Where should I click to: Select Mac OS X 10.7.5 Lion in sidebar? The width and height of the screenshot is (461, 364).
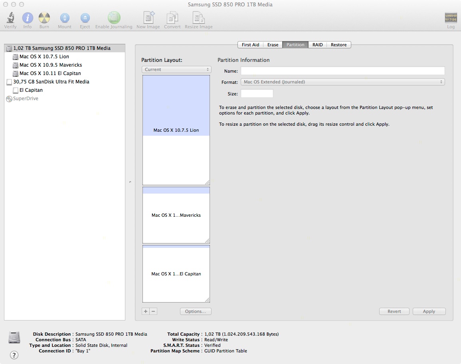point(65,56)
